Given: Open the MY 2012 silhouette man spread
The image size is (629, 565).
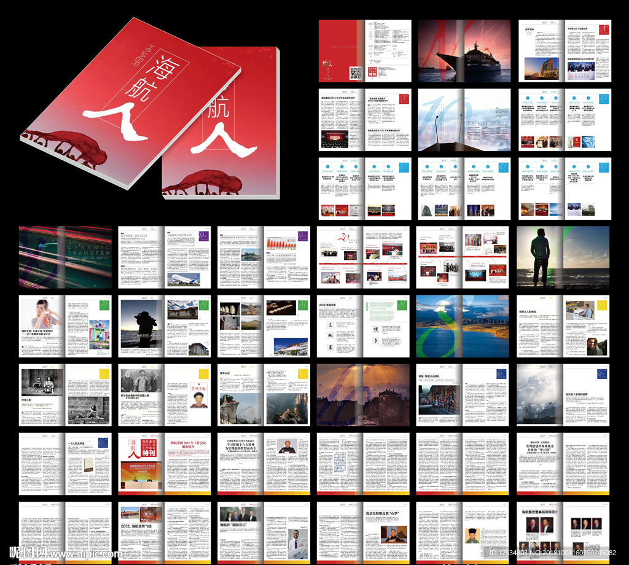Looking at the screenshot, I should coord(563,257).
